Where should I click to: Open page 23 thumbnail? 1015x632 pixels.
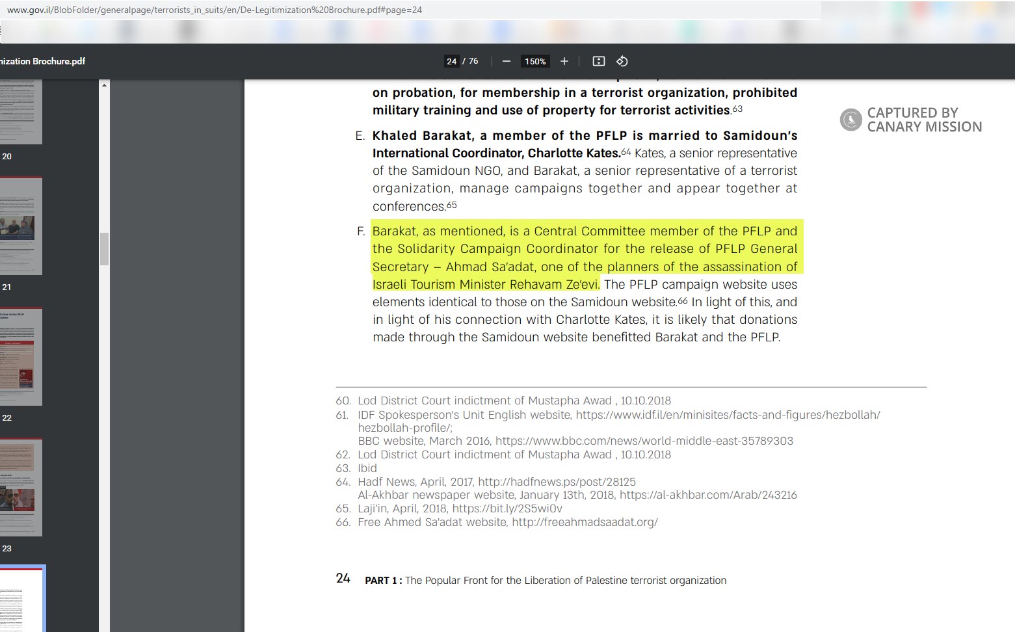pos(21,487)
